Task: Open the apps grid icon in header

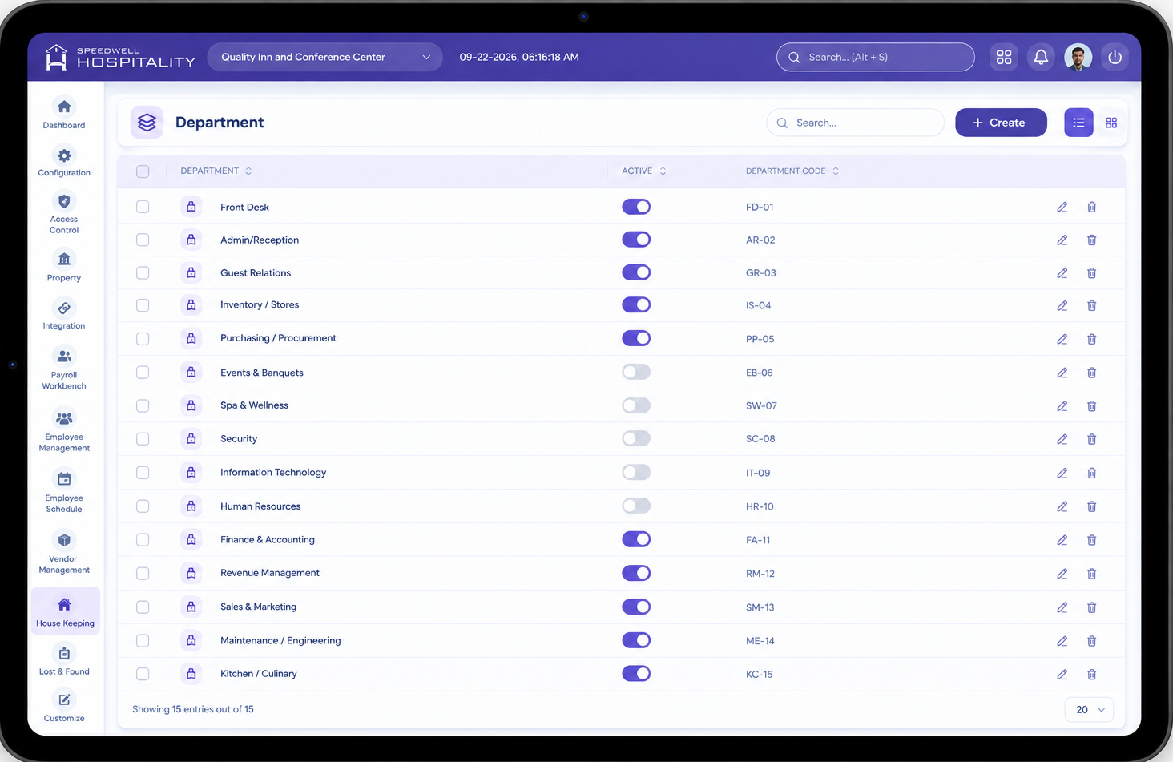Action: pos(1004,57)
